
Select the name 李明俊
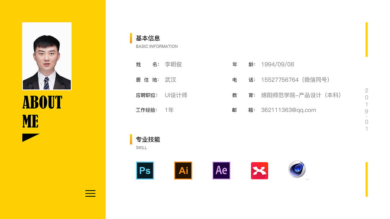173,64
